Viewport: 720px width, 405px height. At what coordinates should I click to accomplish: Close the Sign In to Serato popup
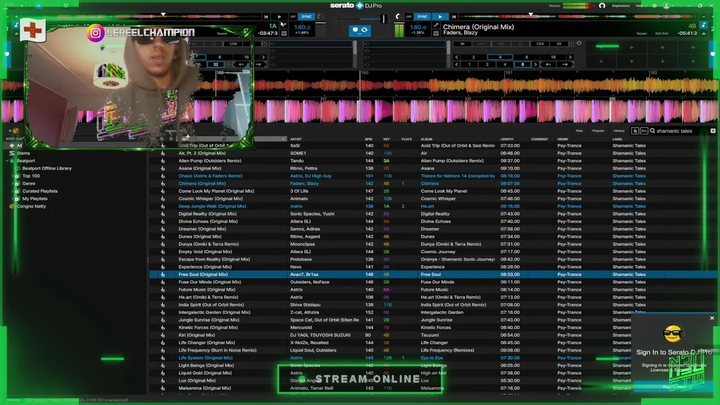click(712, 318)
